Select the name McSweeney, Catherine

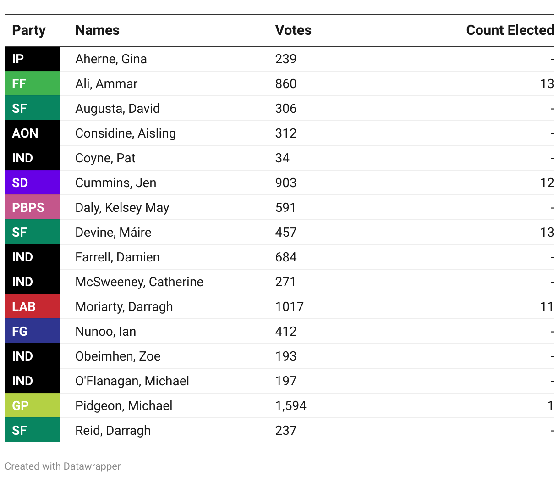(x=139, y=282)
